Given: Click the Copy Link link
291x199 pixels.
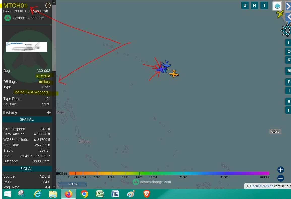Looking at the screenshot, I should click(39, 11).
